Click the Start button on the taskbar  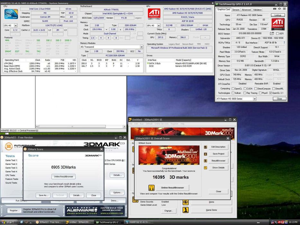[x=9, y=222]
